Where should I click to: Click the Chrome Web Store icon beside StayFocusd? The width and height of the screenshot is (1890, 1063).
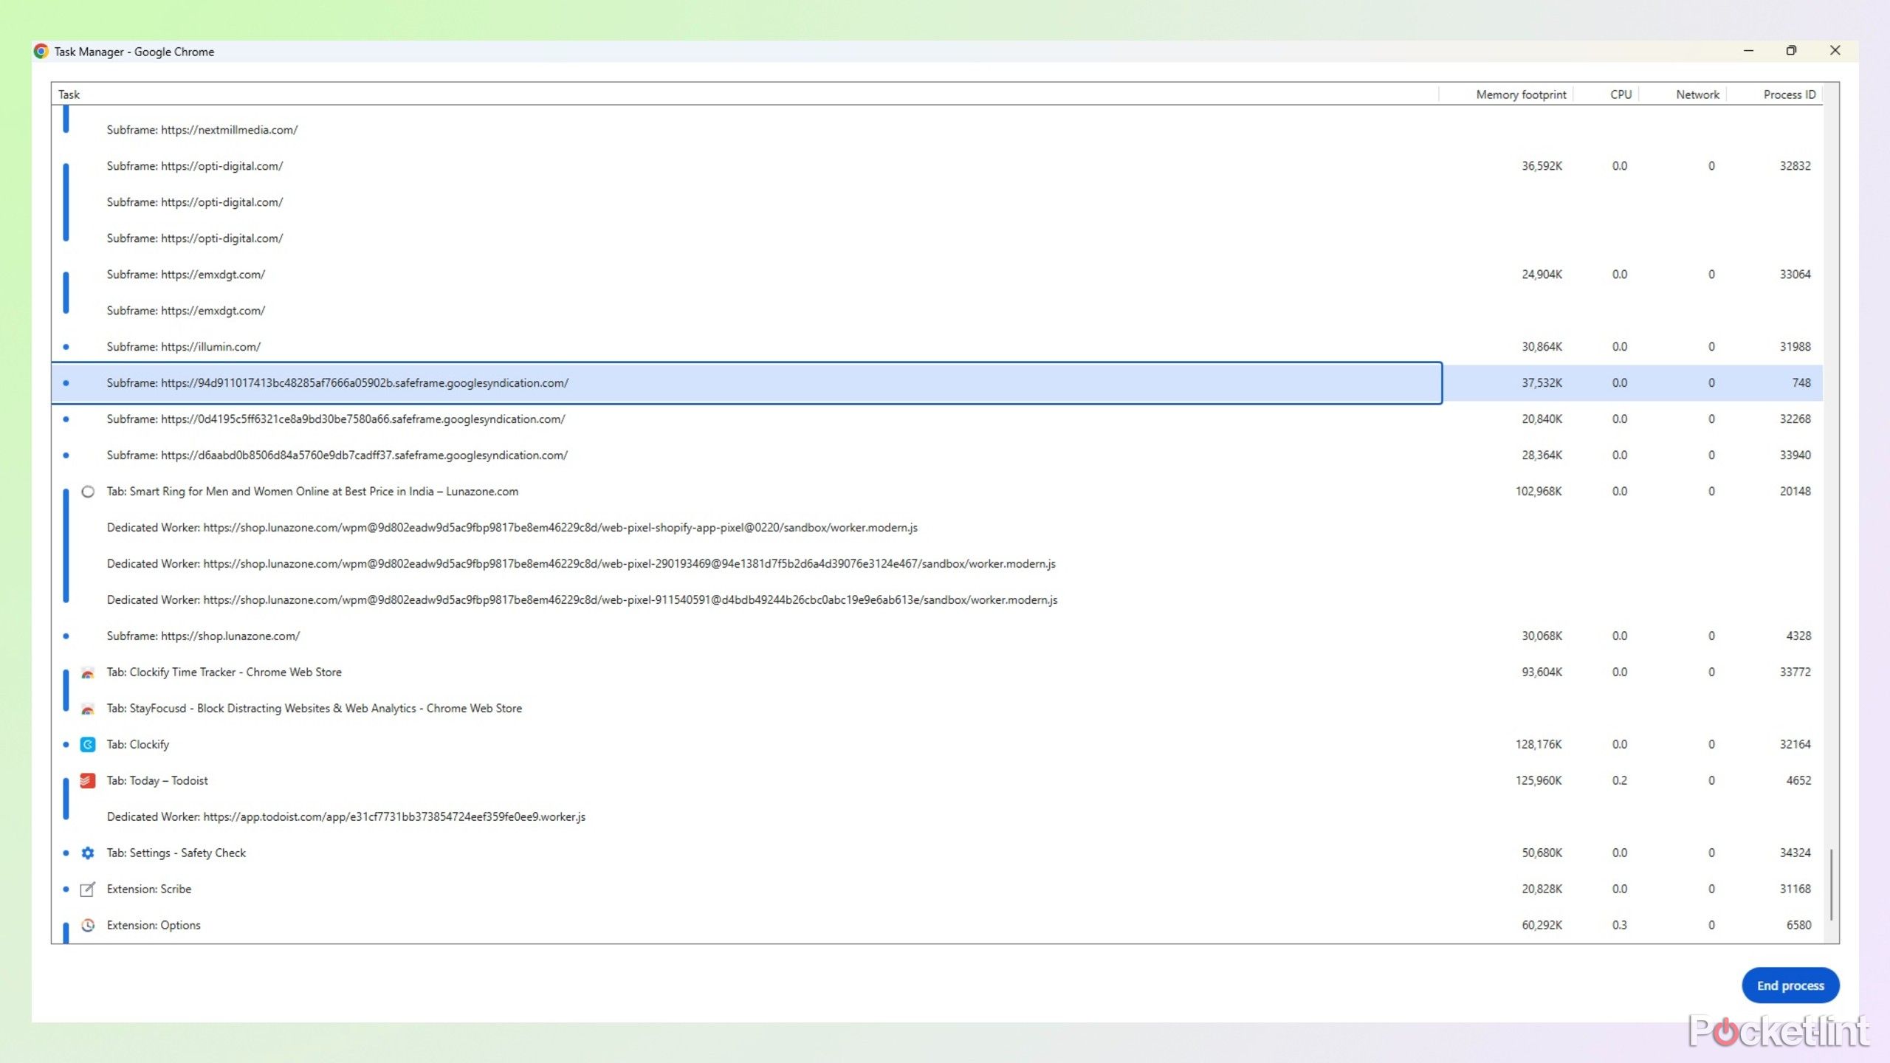87,709
